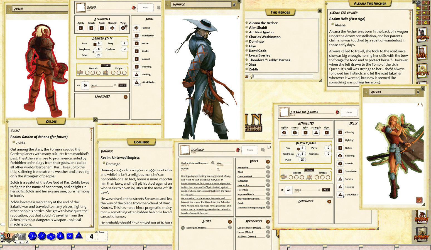Viewport: 431px width, 250px height.
Task: Open chat via the speech bubble on Domingo's sheet
Action: click(269, 147)
